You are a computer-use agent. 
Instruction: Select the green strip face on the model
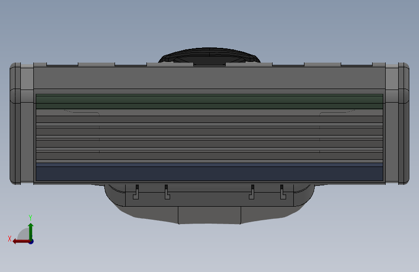pos(210,102)
